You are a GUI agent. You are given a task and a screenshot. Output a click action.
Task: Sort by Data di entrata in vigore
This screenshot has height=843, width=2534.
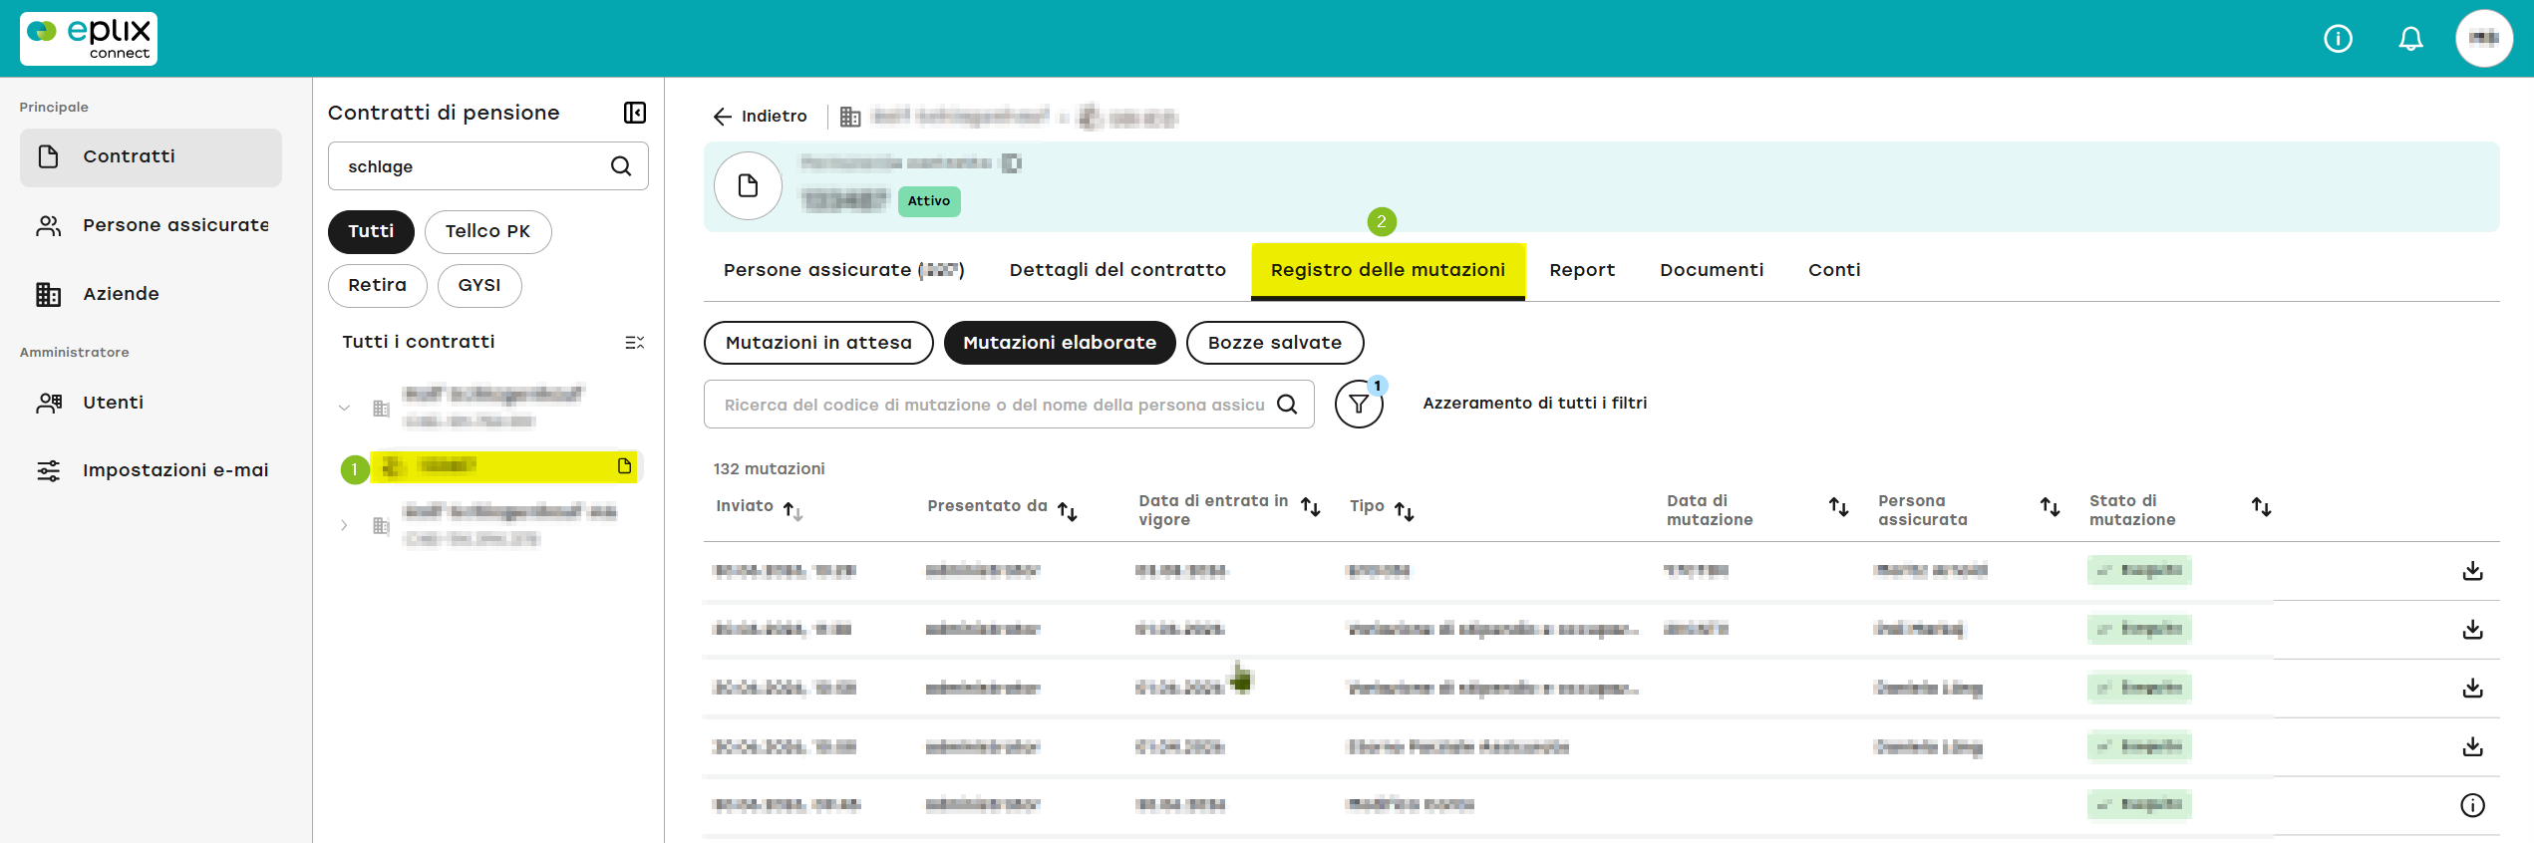coord(1311,507)
